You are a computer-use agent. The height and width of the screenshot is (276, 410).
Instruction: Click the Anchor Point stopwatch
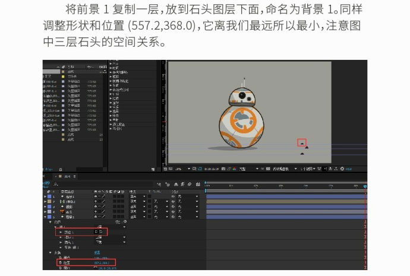coord(60,258)
